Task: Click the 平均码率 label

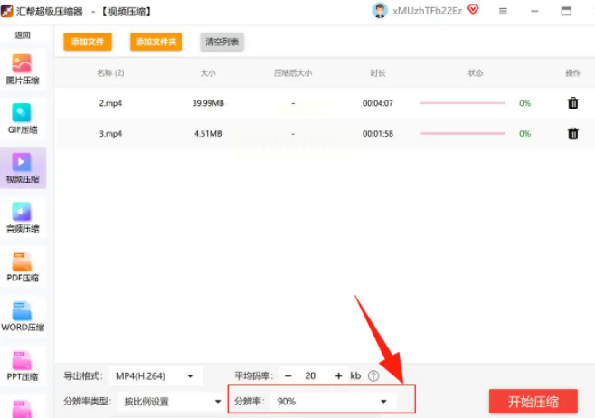Action: tap(253, 375)
